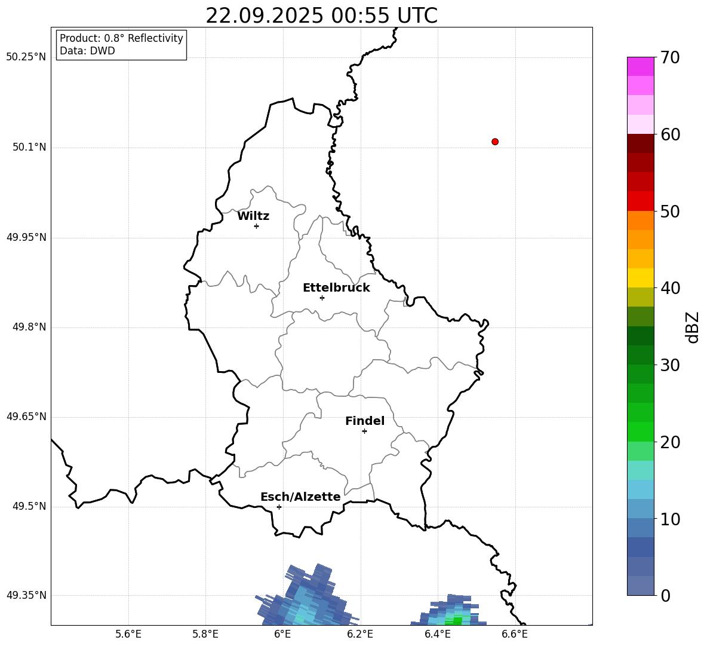This screenshot has height=646, width=707.
Task: Click the 50.25°N latitude label
Action: 26,57
